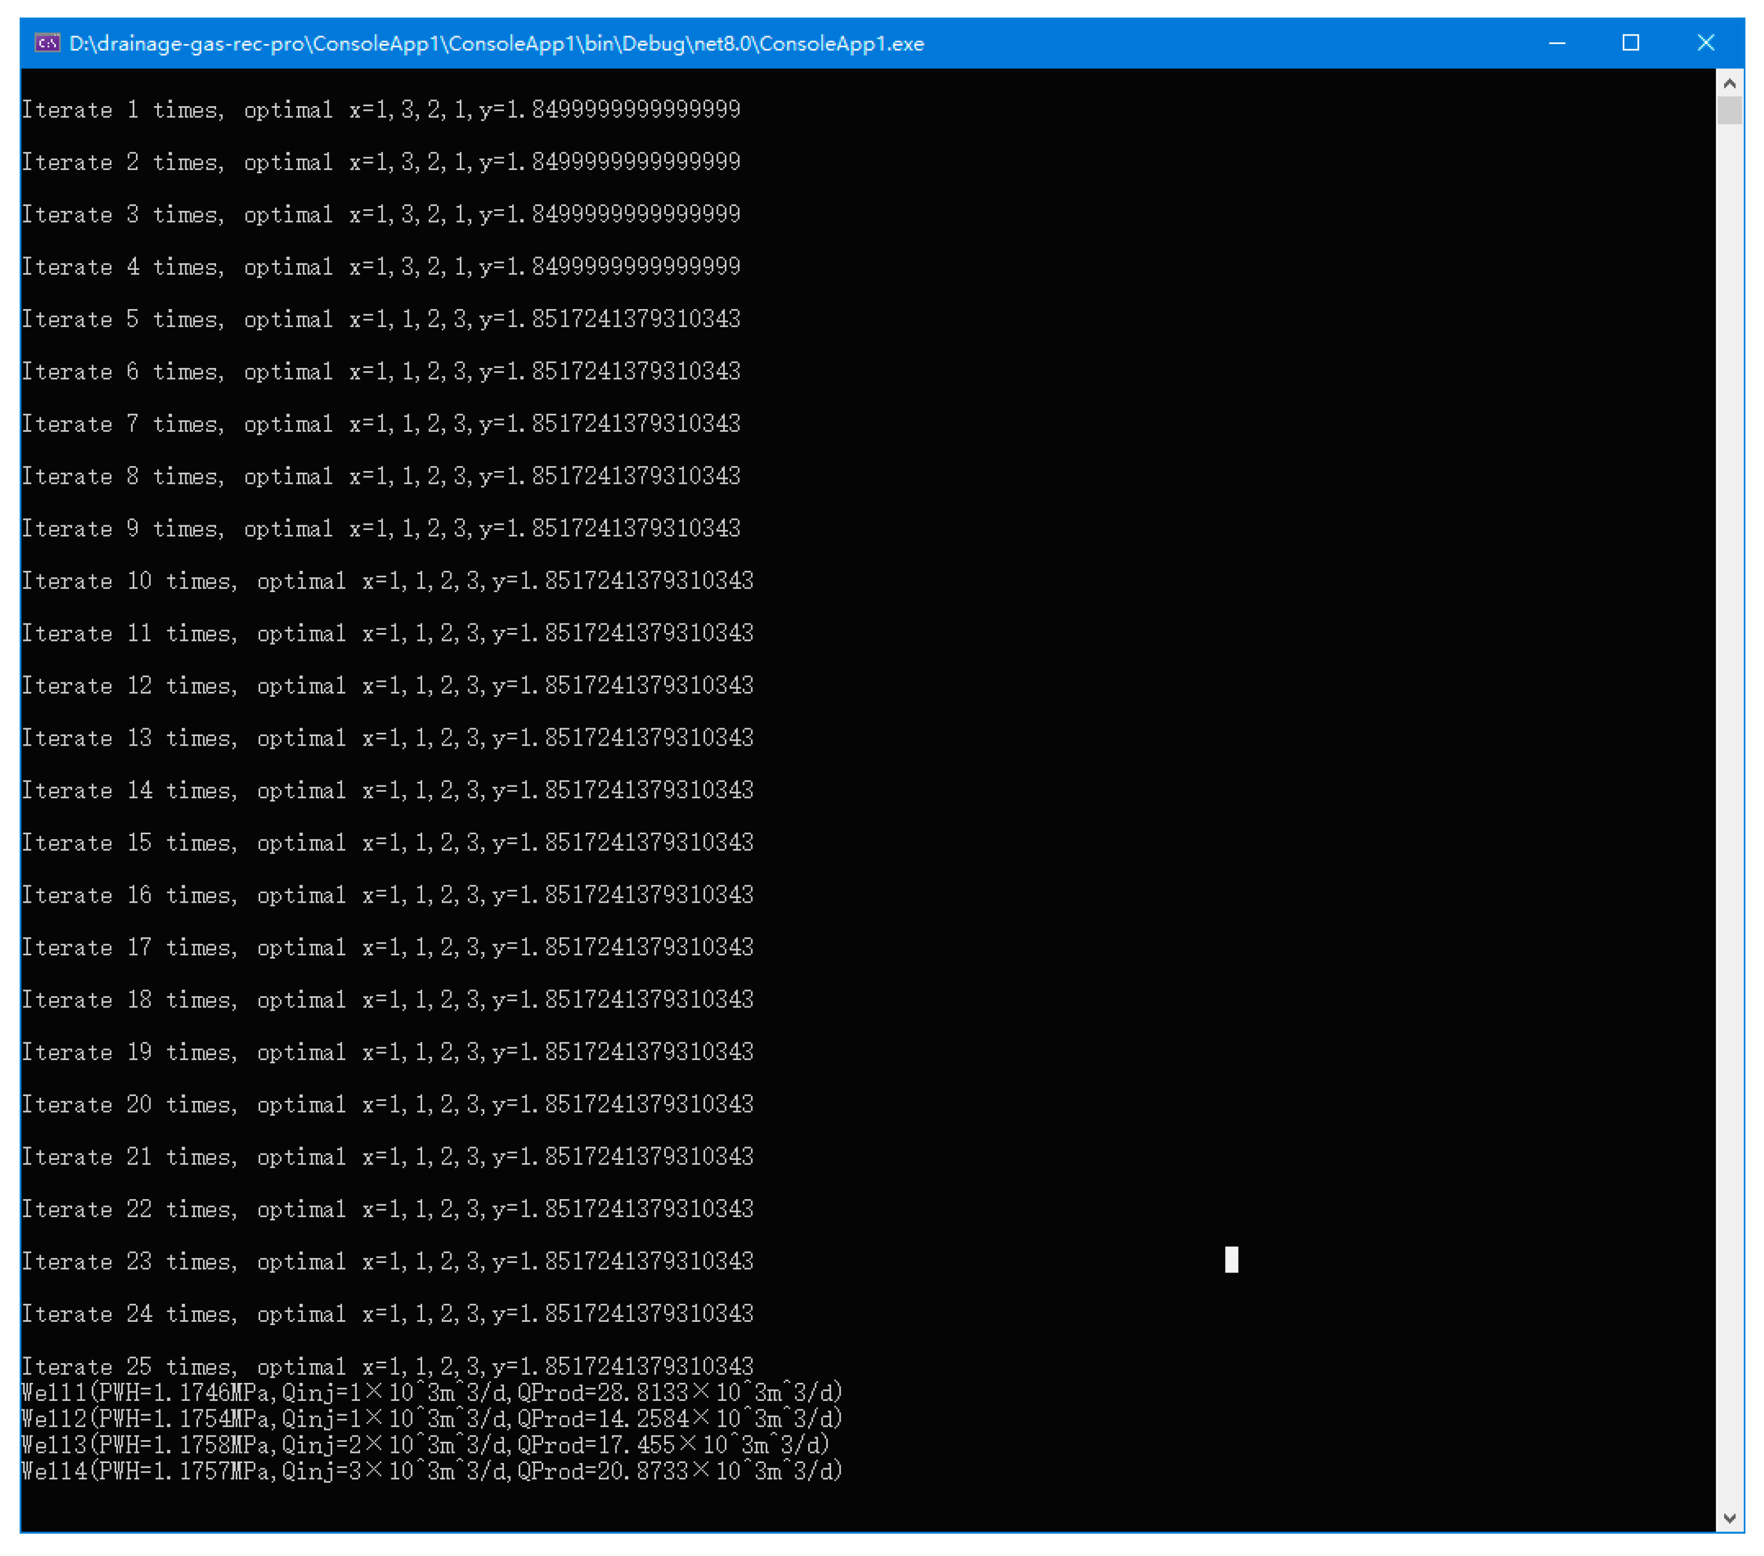Close the ConsoleApp1.exe console window

click(1705, 42)
